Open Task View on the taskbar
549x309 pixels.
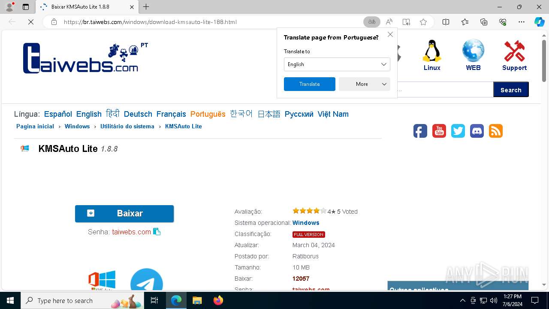154,300
